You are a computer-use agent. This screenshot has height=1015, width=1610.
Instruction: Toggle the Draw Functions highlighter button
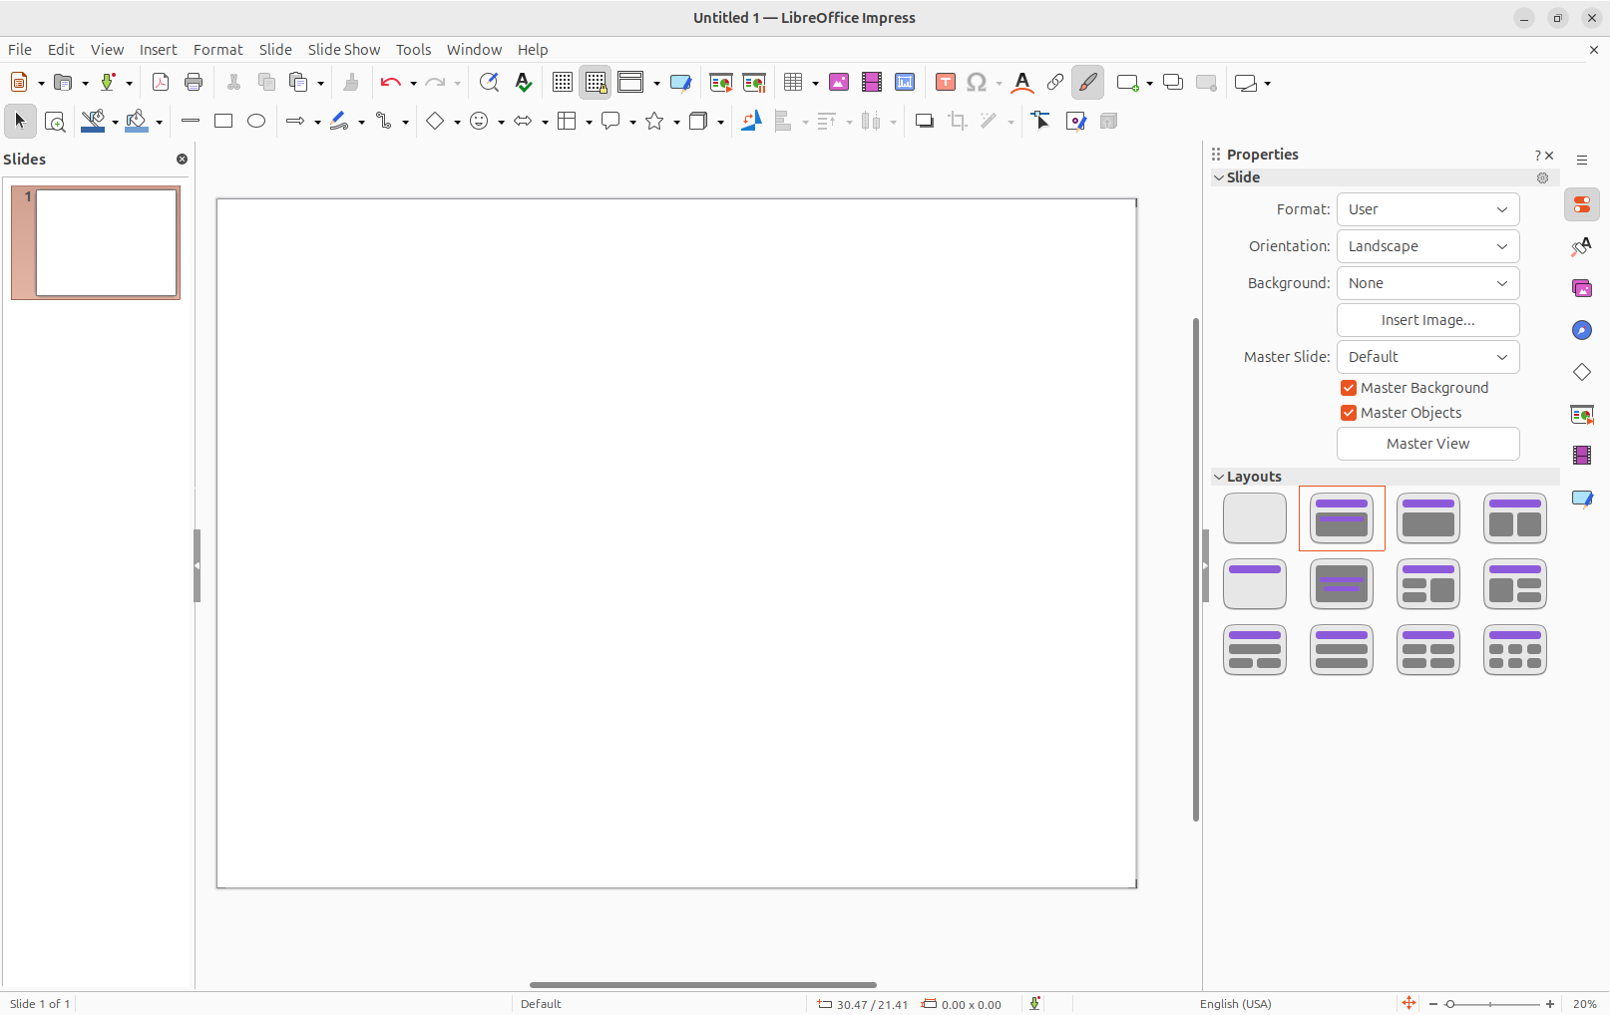click(1088, 83)
